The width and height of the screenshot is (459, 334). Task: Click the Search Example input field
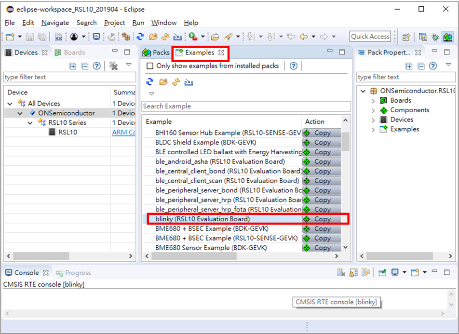pyautogui.click(x=246, y=106)
